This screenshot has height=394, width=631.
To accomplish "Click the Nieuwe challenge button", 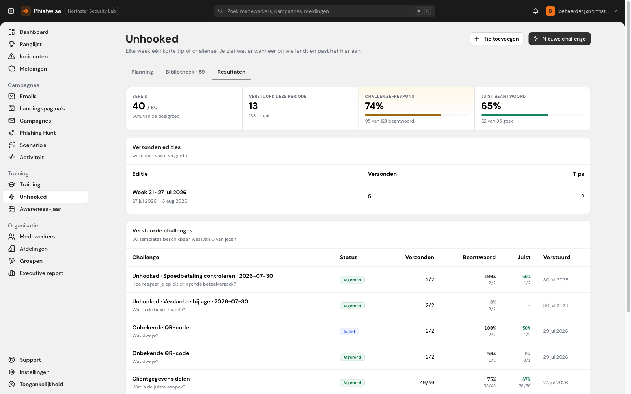I will (x=560, y=39).
